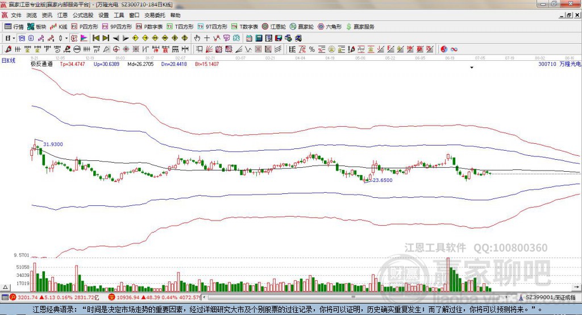This screenshot has width=582, height=315.
Task: Click the right arrow beside volume panel
Action: [x=576, y=287]
